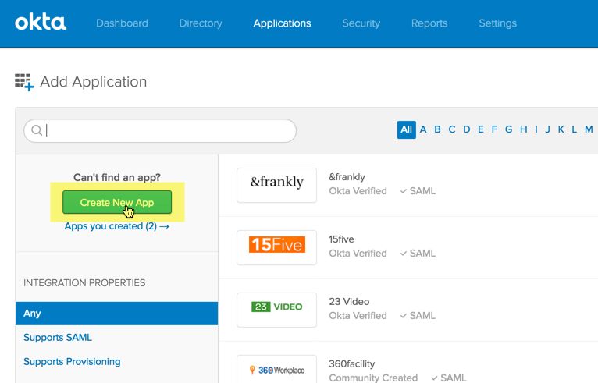
Task: Open the Settings menu
Action: (497, 23)
